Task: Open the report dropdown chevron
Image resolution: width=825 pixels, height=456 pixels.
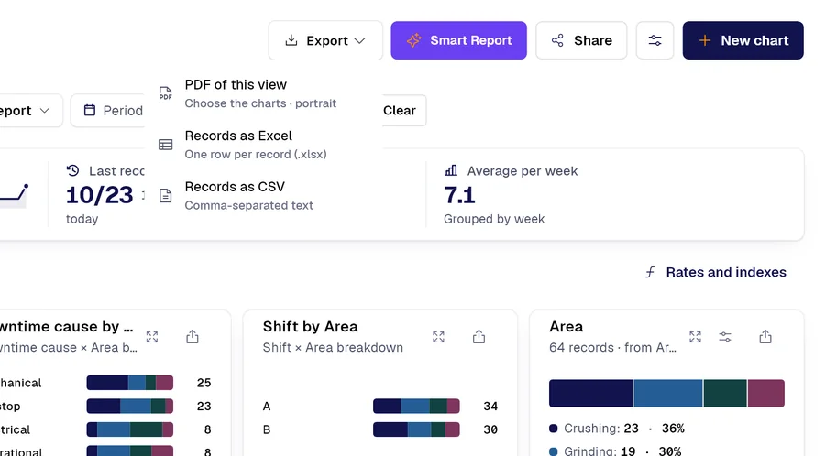Action: point(45,110)
